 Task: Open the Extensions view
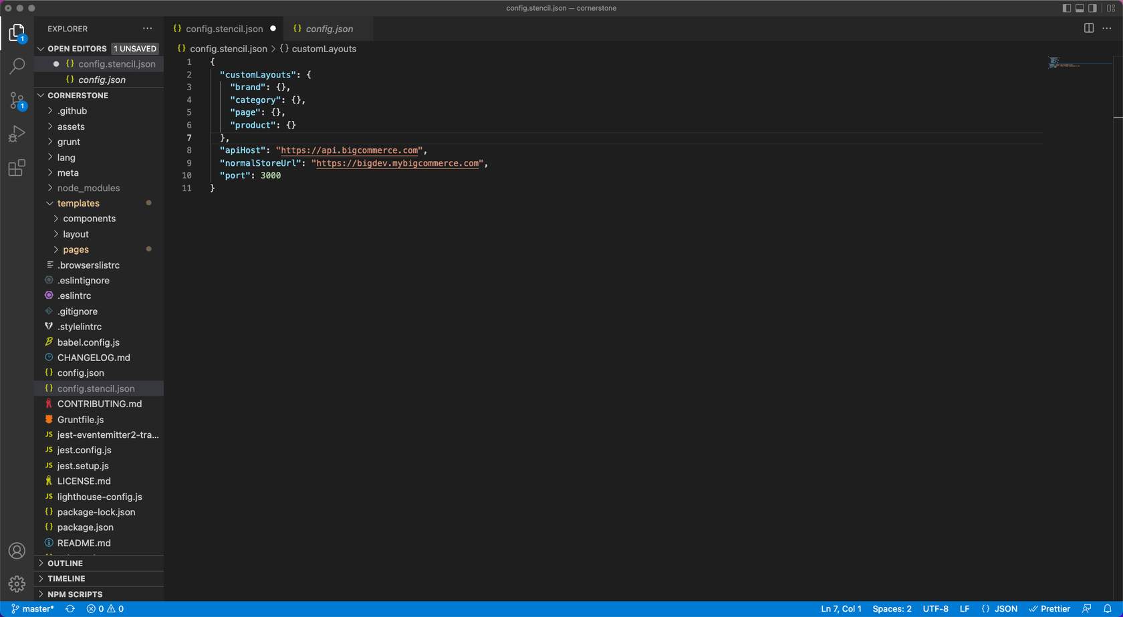click(17, 168)
